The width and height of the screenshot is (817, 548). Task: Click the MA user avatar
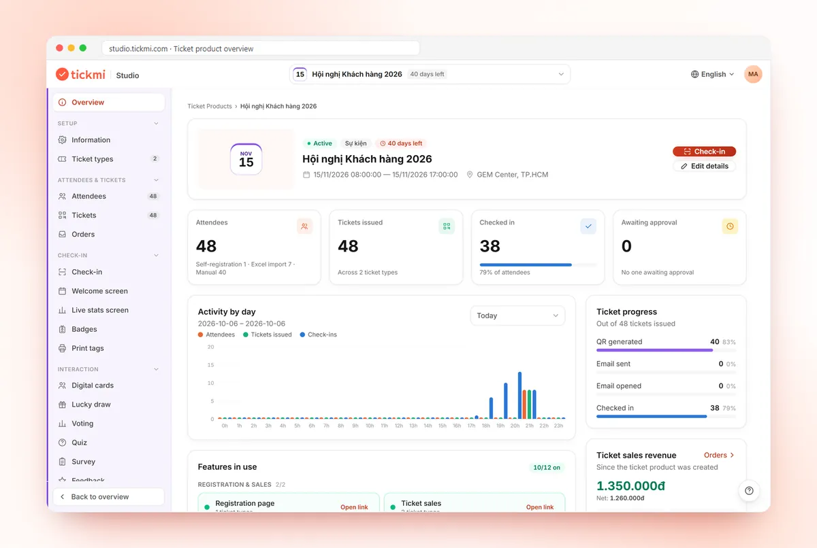tap(753, 74)
